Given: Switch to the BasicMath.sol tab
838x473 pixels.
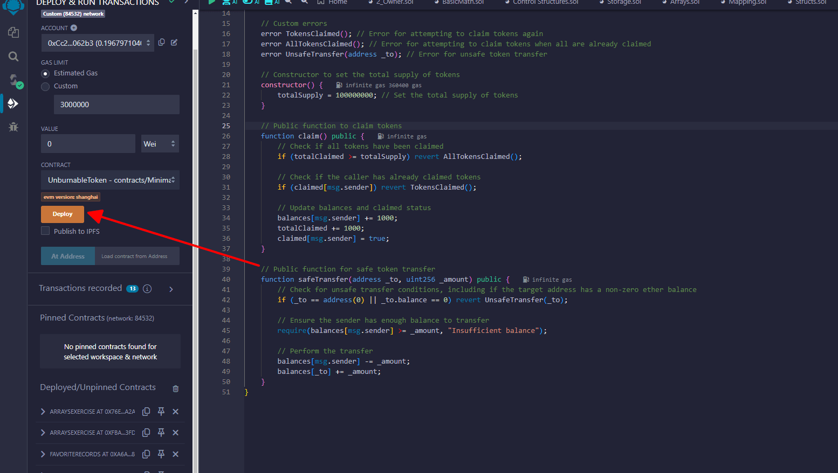Looking at the screenshot, I should pyautogui.click(x=458, y=2).
